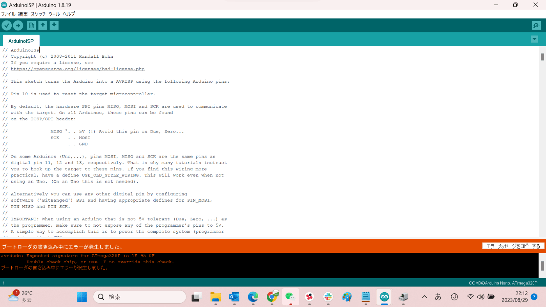Toggle the Japanese IME あ indicator
Screen dimensions: 546x307
438,297
